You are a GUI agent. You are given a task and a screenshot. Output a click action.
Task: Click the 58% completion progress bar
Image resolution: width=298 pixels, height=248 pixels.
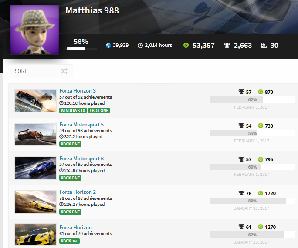pos(81,49)
